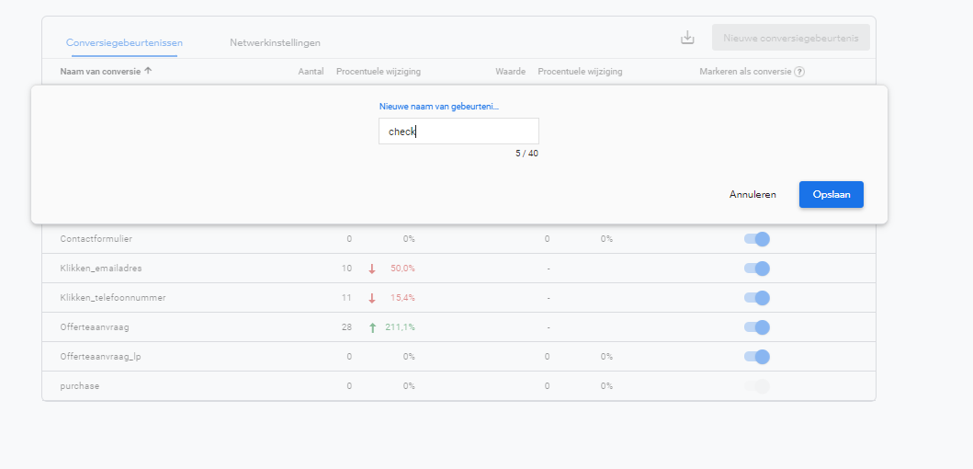This screenshot has width=973, height=469.
Task: Click Nieuwe conversiegebeurtenis button
Action: (x=790, y=38)
